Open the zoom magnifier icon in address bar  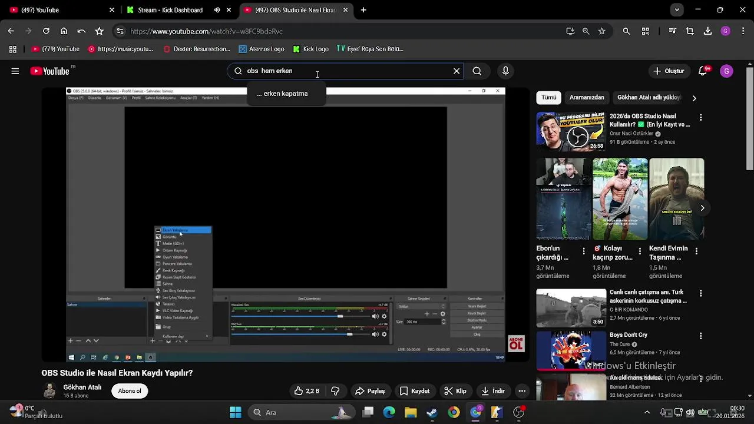(586, 31)
